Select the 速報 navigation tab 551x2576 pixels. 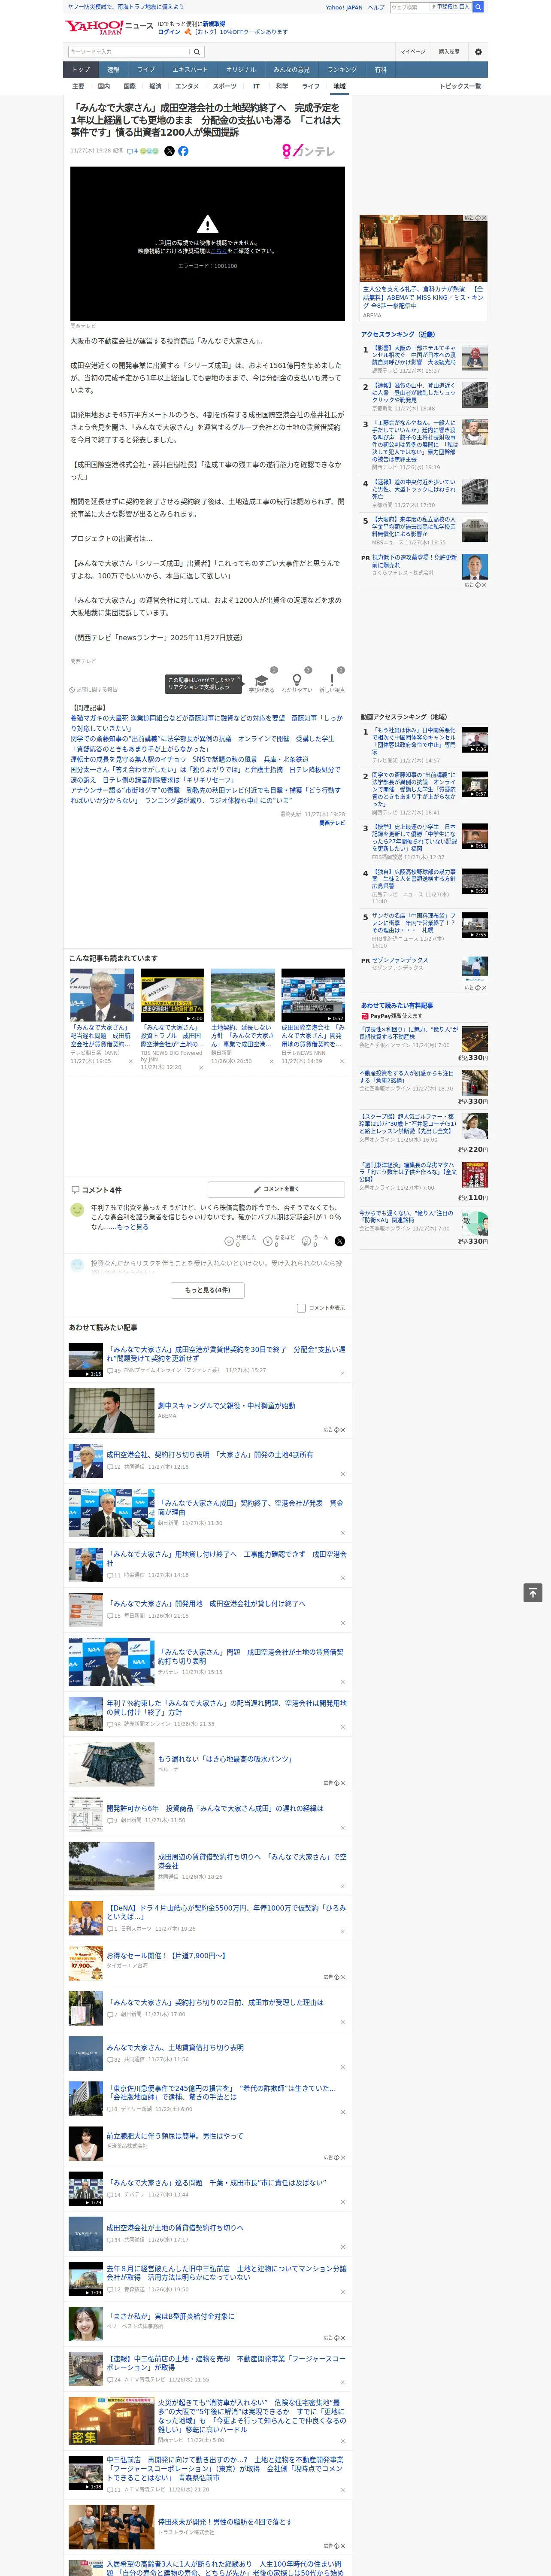click(x=113, y=70)
